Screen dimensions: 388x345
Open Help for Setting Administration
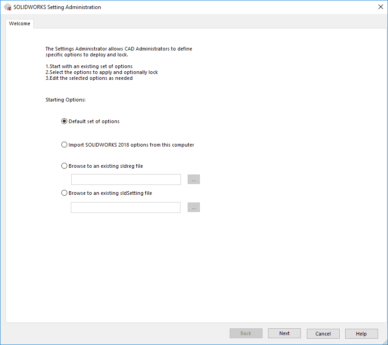[x=361, y=334]
